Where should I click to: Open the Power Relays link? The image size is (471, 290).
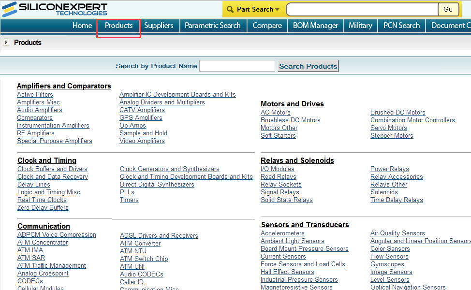[x=390, y=169]
